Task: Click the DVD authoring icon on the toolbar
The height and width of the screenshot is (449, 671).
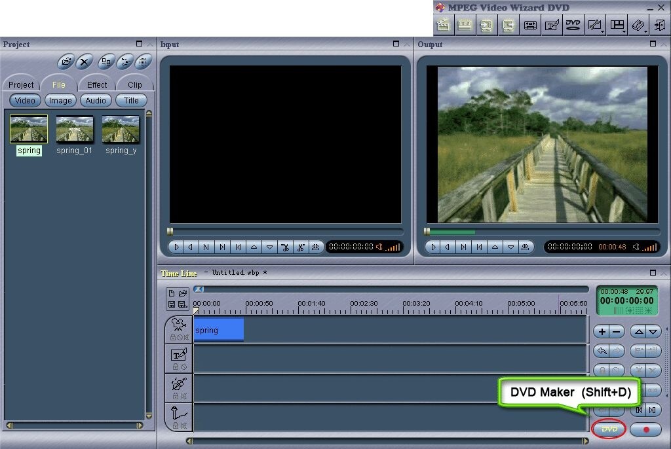Action: coord(572,25)
